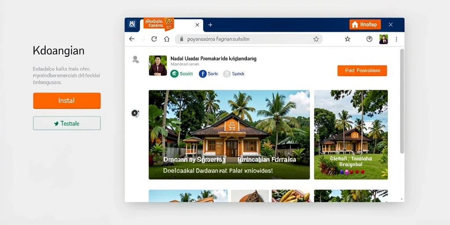Click the vertical page scrollbar
The image size is (450, 225).
(402, 101)
